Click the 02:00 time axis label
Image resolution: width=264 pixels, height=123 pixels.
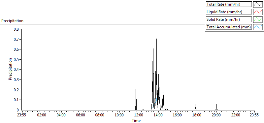tap(42, 115)
